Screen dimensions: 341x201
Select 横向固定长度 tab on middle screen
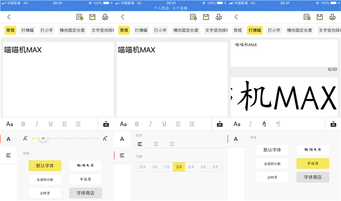pyautogui.click(x=186, y=30)
